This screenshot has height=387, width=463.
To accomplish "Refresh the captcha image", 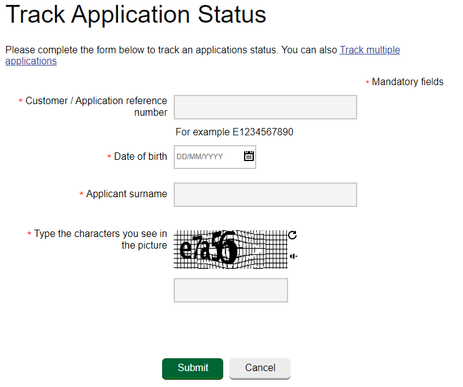I will point(292,235).
